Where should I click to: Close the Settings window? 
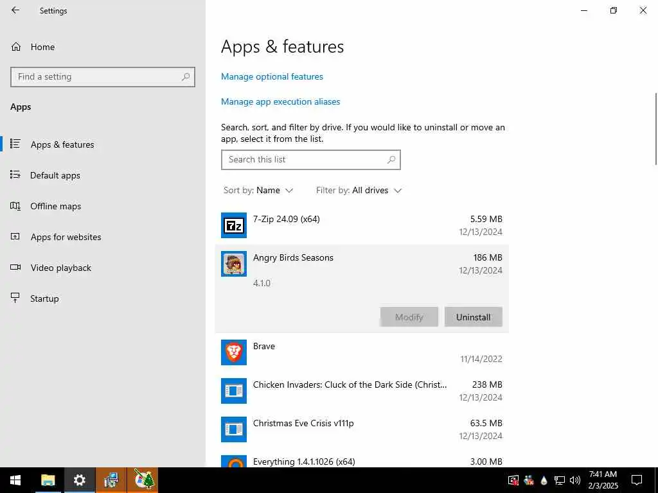643,10
